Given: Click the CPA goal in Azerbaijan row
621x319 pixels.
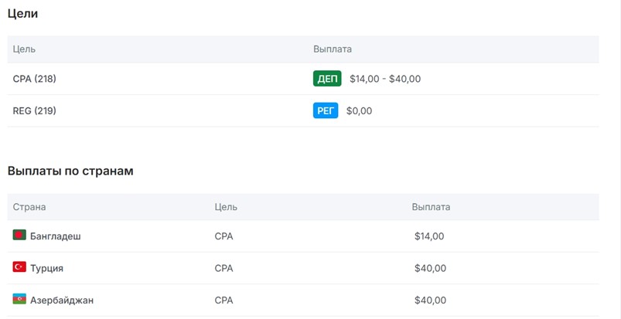Looking at the screenshot, I should [223, 300].
